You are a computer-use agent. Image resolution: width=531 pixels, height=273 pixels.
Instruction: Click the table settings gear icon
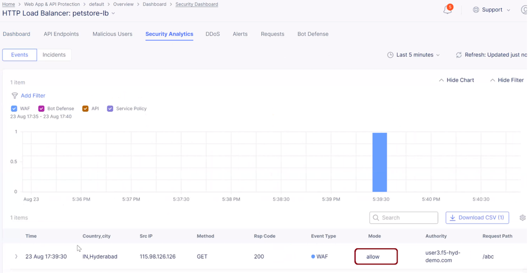(x=522, y=218)
